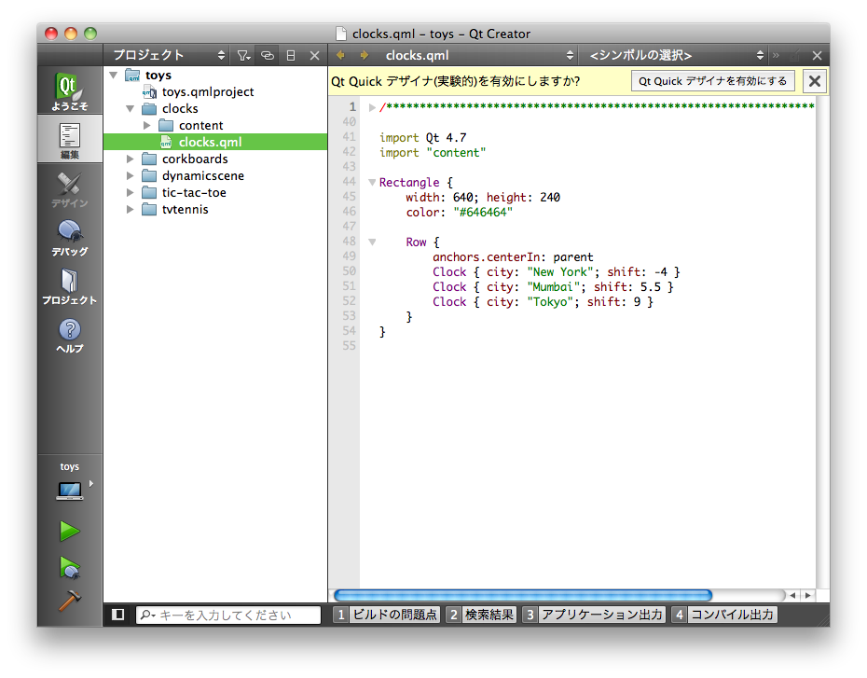Open the ビルドの問題点 output pane

tap(387, 615)
